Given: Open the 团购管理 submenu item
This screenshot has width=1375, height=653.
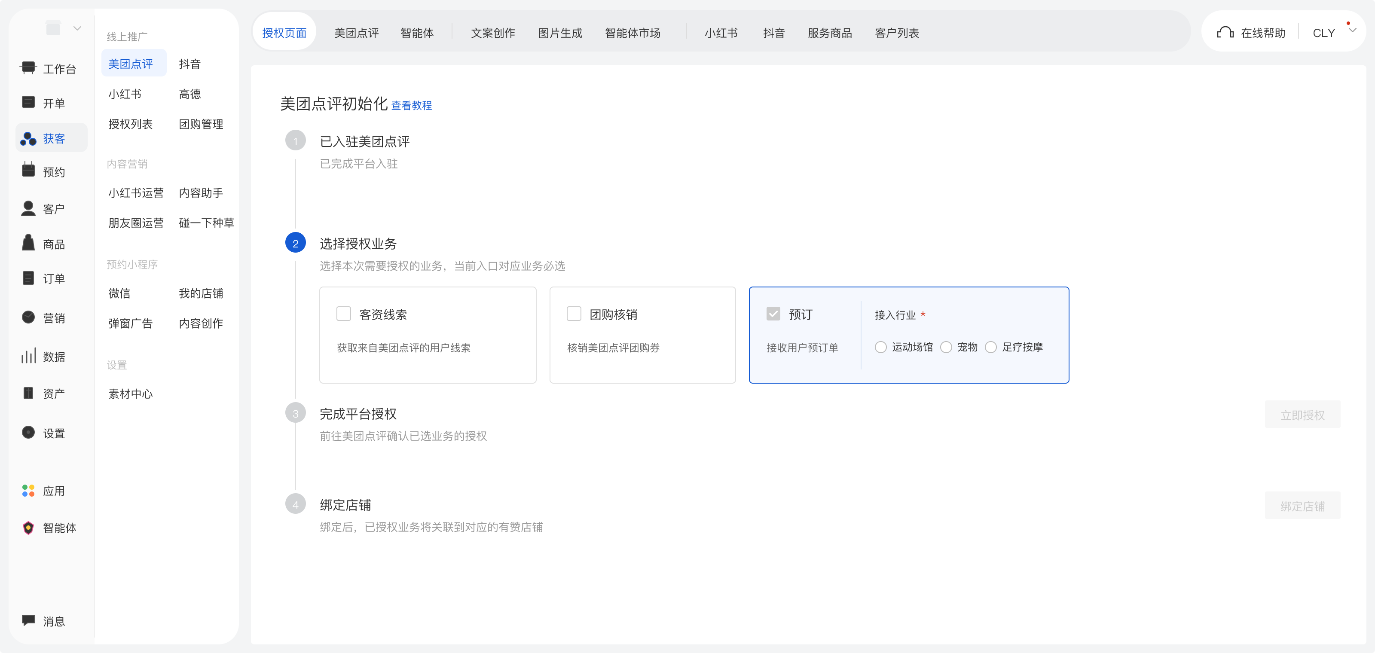Looking at the screenshot, I should click(201, 124).
